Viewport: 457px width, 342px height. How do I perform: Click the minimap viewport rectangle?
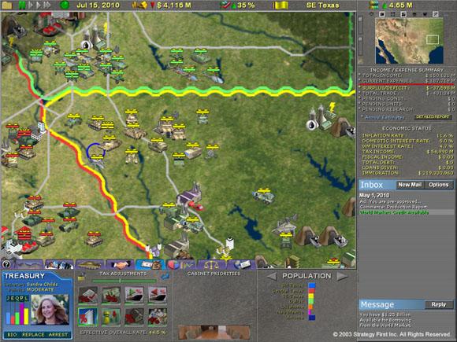point(433,39)
